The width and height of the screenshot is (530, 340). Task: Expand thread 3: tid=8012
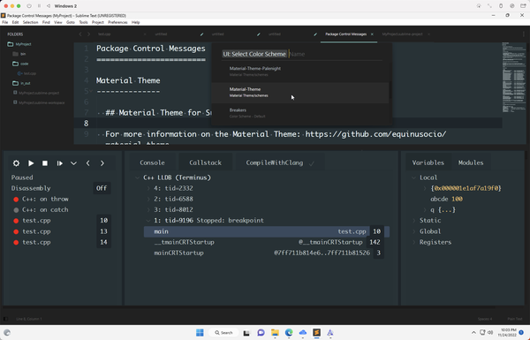148,210
